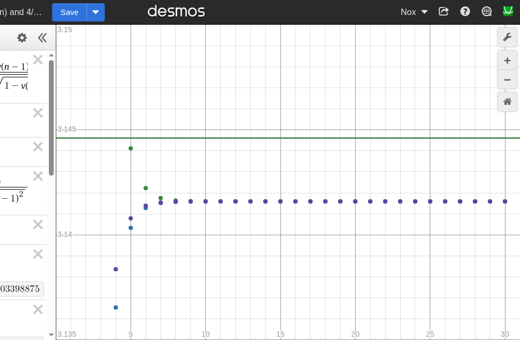
Task: Open the help question mark
Action: [465, 12]
